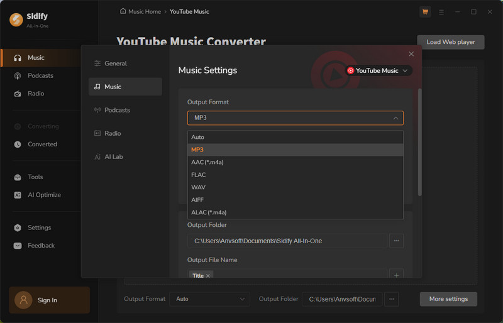Go to Music Home breadcrumb
This screenshot has height=323, width=503.
click(x=145, y=11)
